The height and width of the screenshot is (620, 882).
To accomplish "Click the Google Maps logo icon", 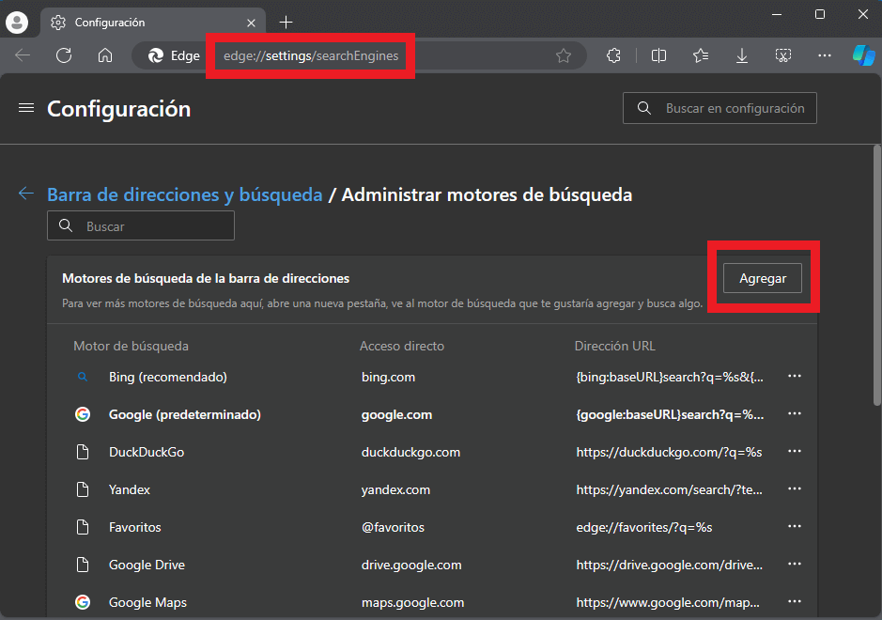I will (x=83, y=602).
